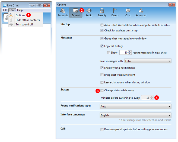
Task: Open the Tools menu in Live Chat
Action: (x=12, y=10)
